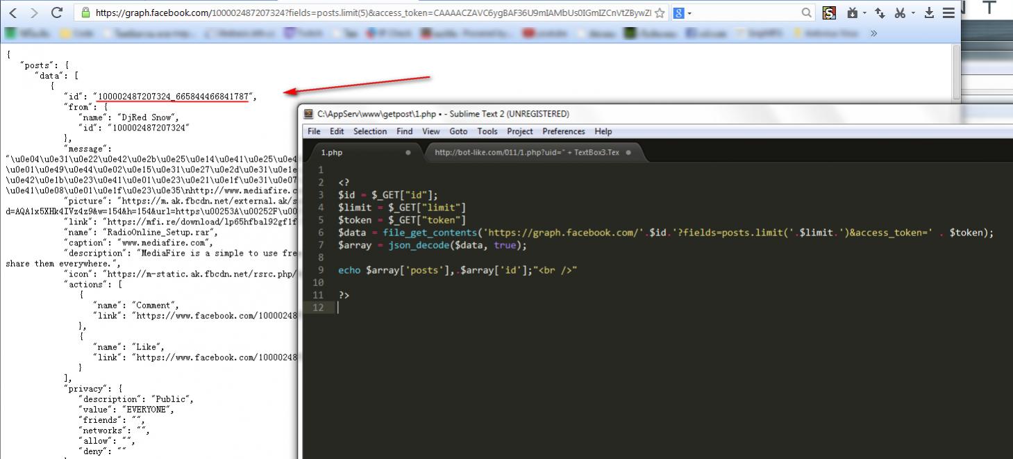Open the Preferences menu in Sublime Text
The image size is (1013, 459).
coord(564,131)
